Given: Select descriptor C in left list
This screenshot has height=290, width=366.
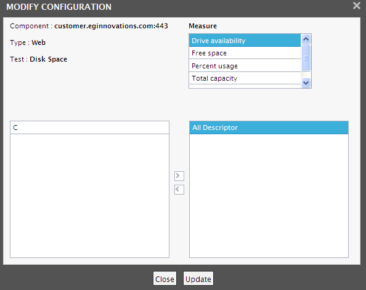Looking at the screenshot, I should tap(89, 127).
